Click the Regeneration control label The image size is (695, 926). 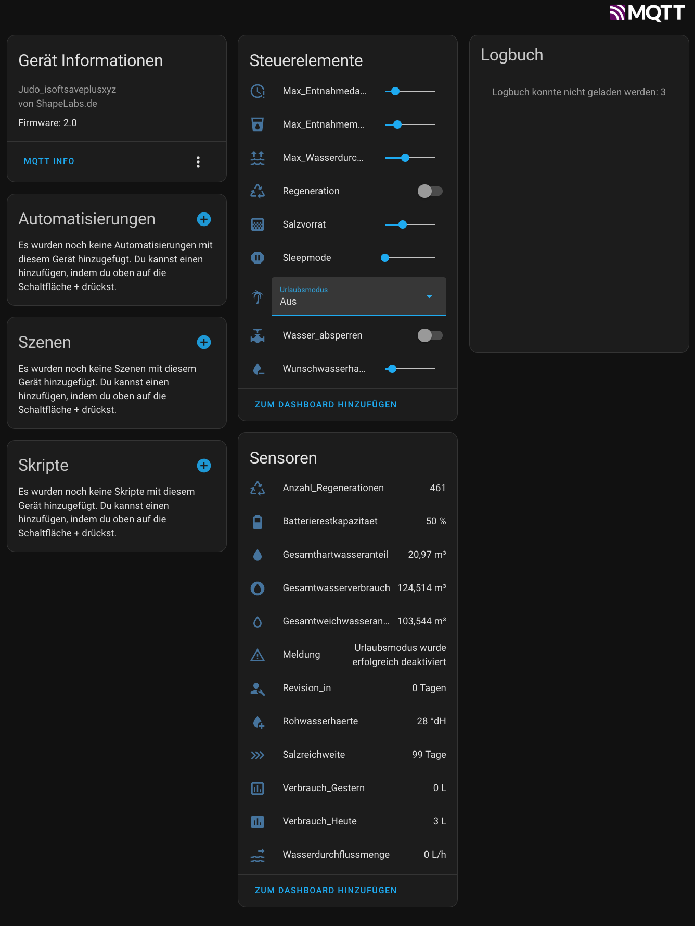[x=311, y=191]
